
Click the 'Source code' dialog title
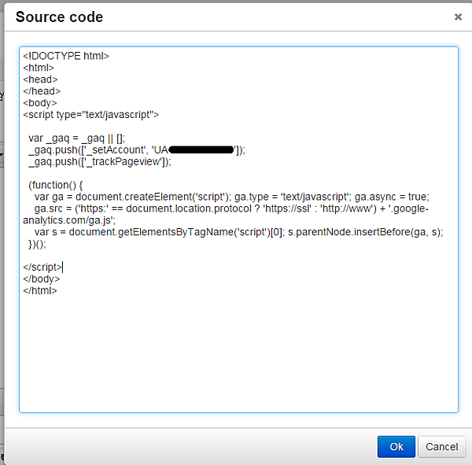pyautogui.click(x=59, y=17)
